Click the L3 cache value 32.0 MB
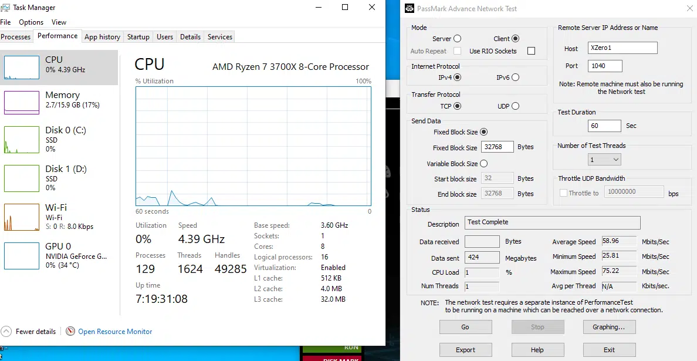This screenshot has width=697, height=361. (333, 299)
